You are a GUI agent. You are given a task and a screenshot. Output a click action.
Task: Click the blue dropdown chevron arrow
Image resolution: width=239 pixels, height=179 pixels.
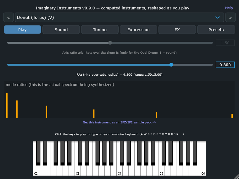tap(218, 18)
